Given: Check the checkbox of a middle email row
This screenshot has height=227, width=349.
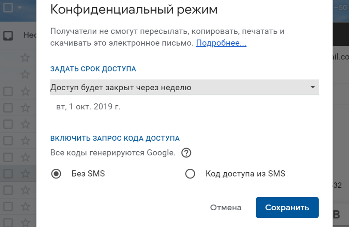Looking at the screenshot, I should pyautogui.click(x=9, y=140).
